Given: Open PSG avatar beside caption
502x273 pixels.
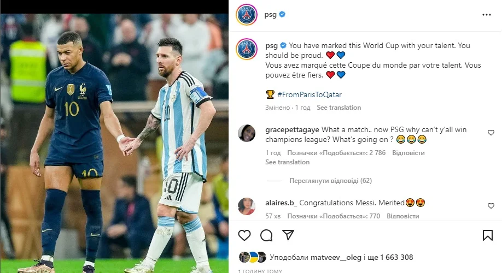Looking at the screenshot, I should pos(247,49).
